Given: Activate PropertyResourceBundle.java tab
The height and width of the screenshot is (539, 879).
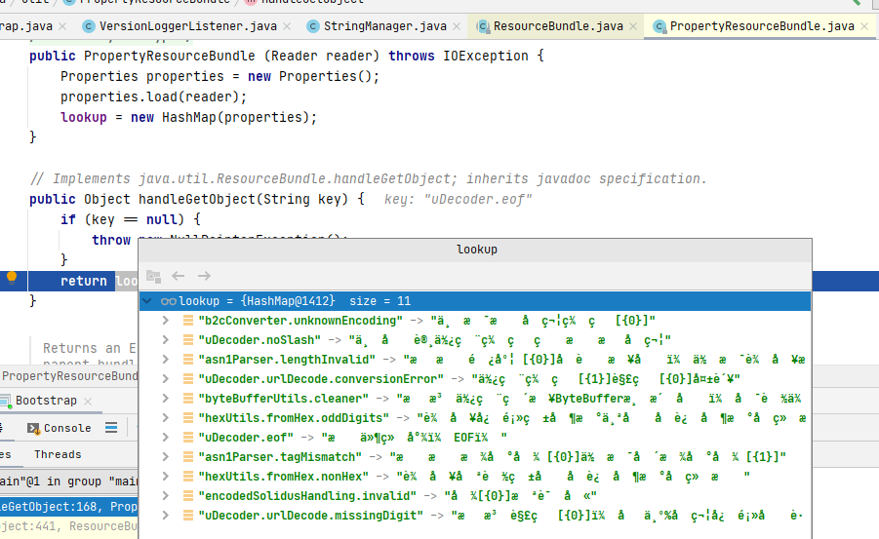Looking at the screenshot, I should 762,26.
